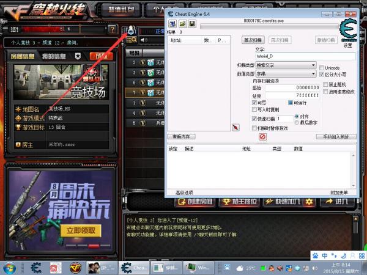This screenshot has height=275, width=367.
Task: Click the weather cloud 25℃ tray icon
Action: click(245, 268)
